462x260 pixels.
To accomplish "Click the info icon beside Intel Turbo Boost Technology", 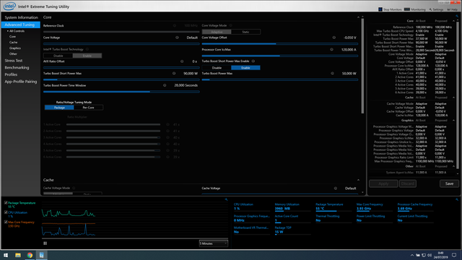I will click(x=87, y=49).
